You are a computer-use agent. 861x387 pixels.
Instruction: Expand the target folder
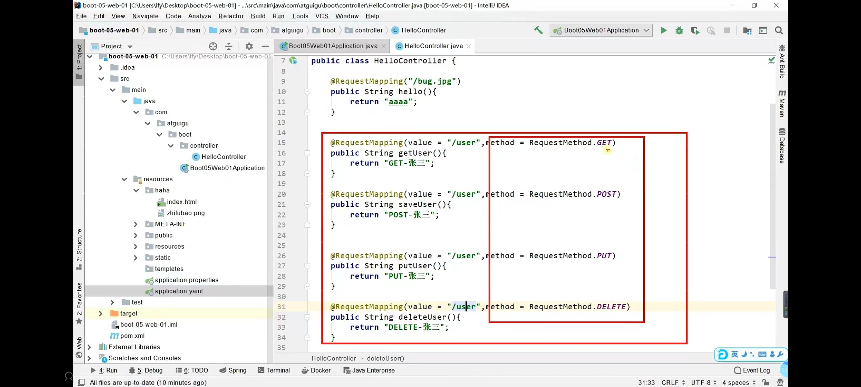point(101,314)
